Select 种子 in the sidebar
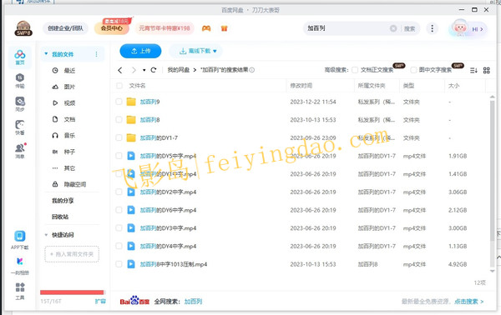This screenshot has width=501, height=315. [x=69, y=152]
